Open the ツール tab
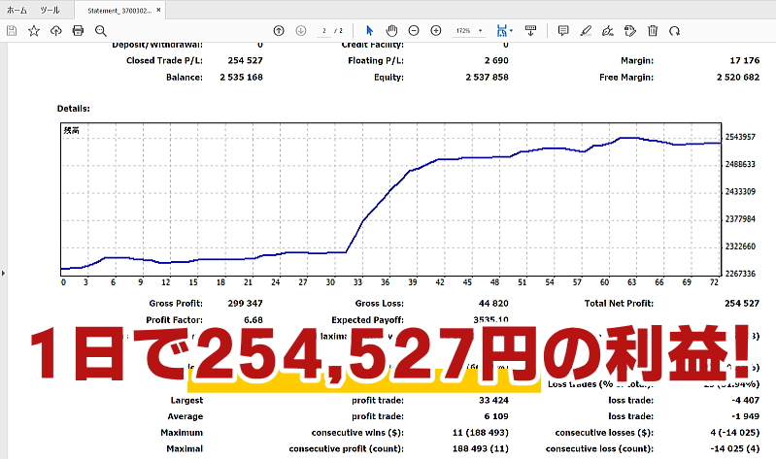 coord(50,9)
